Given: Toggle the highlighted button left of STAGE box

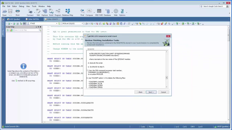Looking at the screenshot, I should pos(24,23).
